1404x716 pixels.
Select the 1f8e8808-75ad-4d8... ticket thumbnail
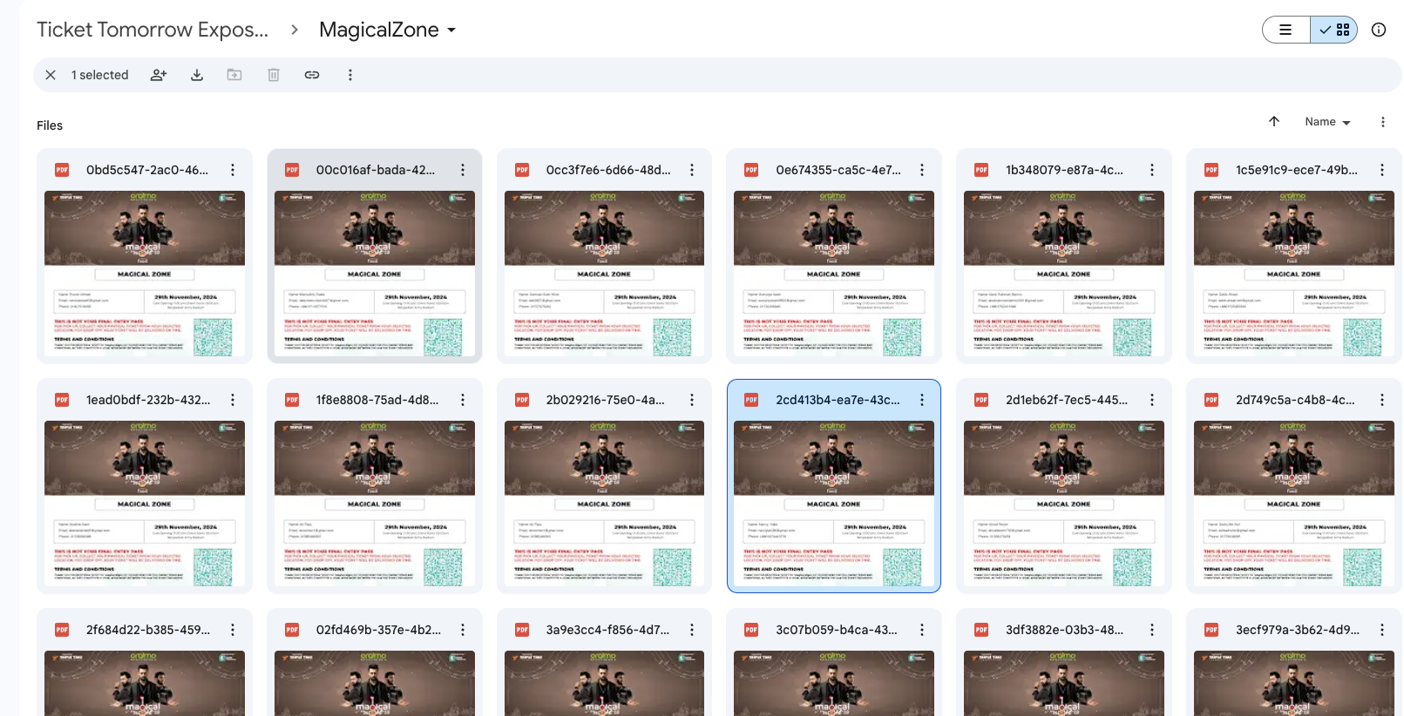coord(375,503)
